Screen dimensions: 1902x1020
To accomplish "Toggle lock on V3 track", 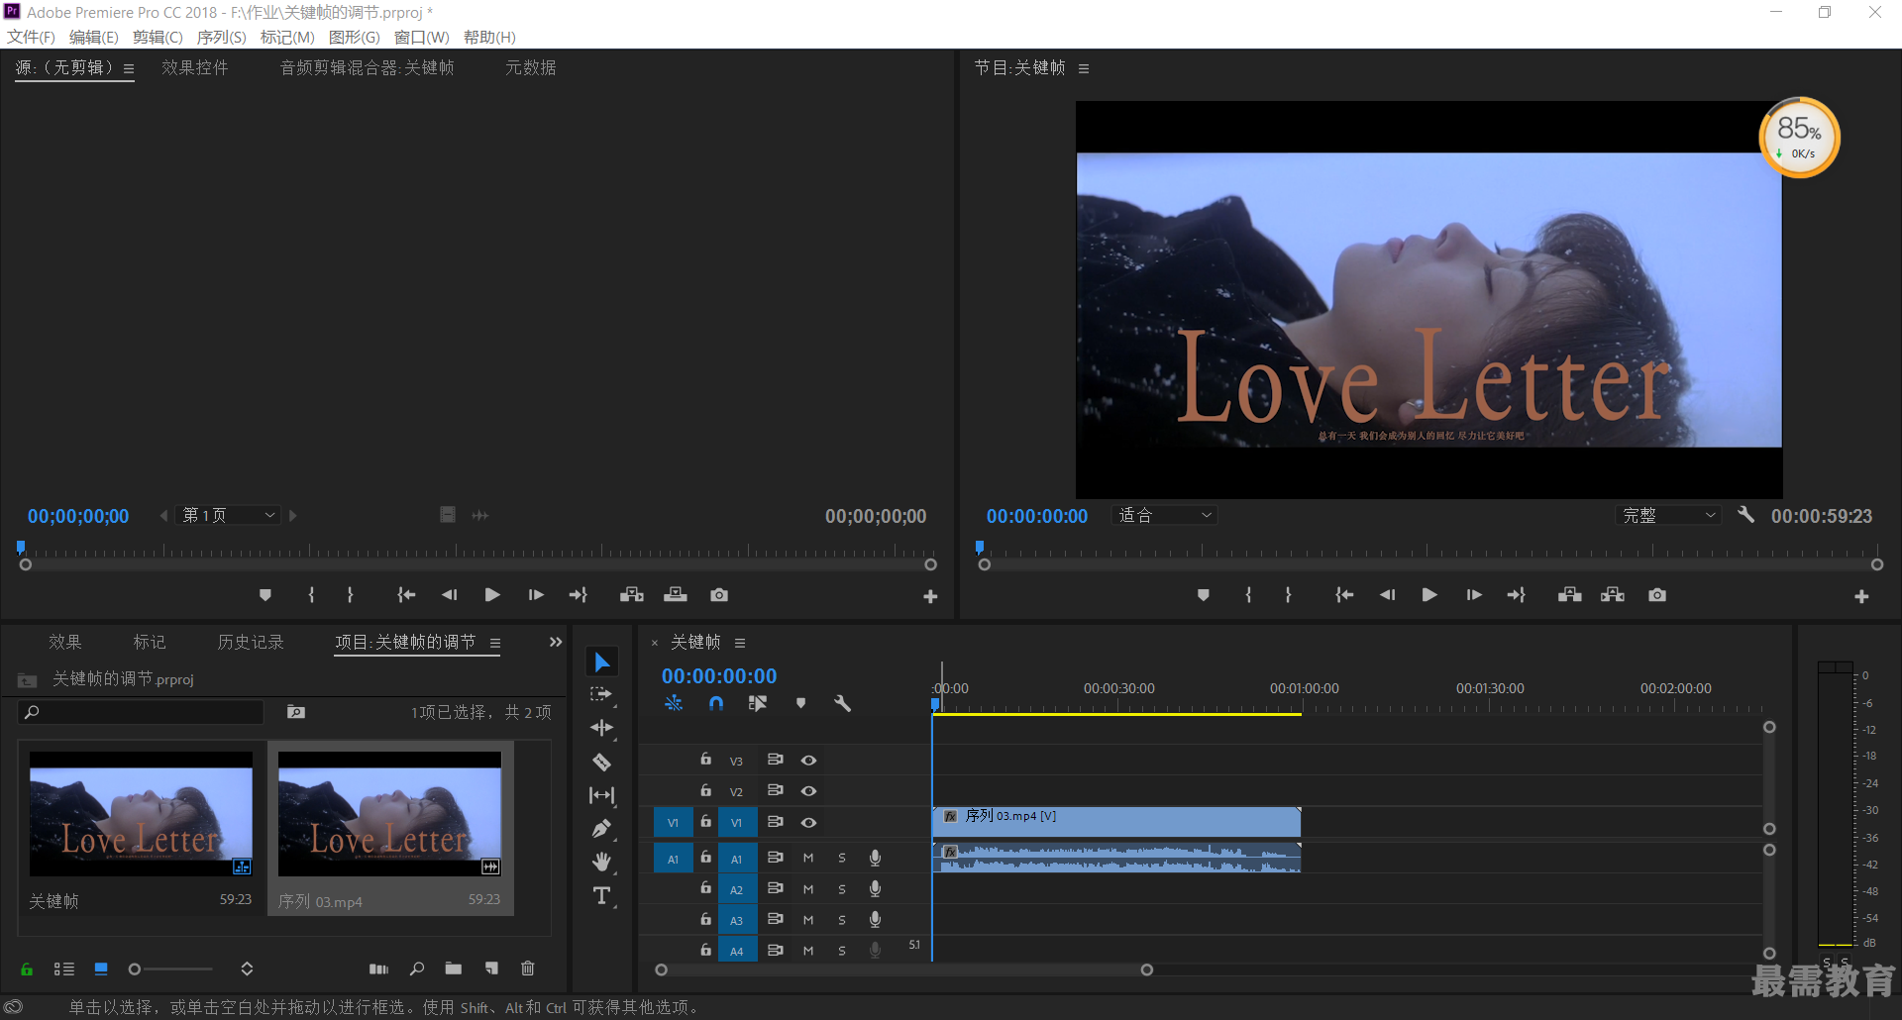I will tap(706, 760).
